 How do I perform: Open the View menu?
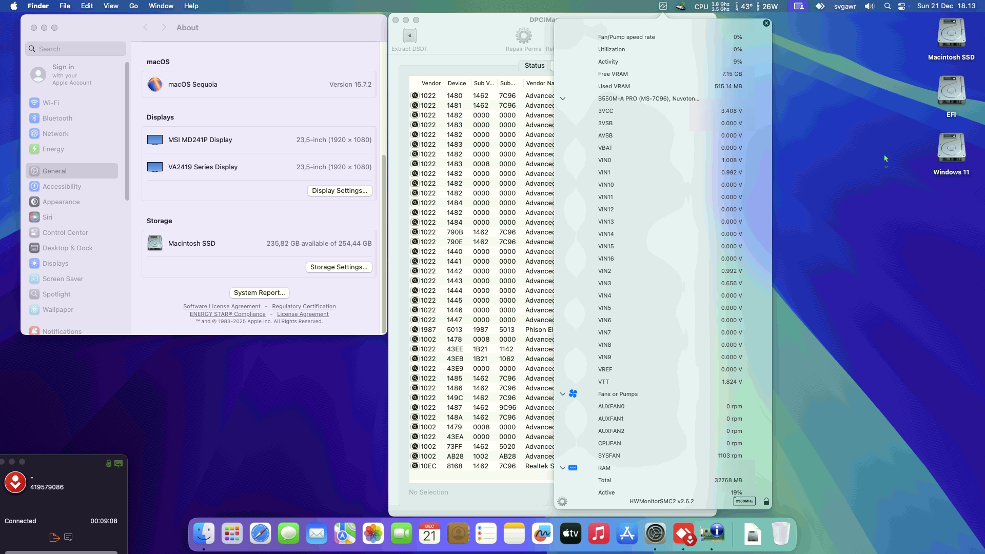coord(111,6)
